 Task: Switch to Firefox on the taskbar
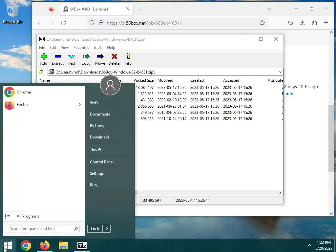tap(44, 245)
